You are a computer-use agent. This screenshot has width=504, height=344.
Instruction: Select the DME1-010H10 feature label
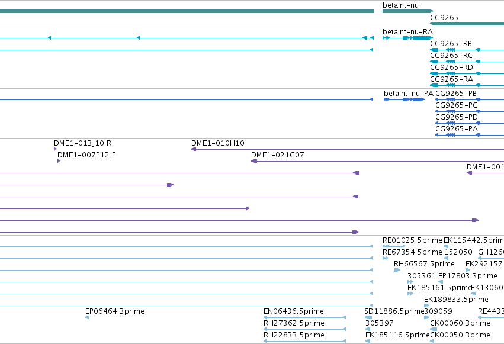(217, 143)
